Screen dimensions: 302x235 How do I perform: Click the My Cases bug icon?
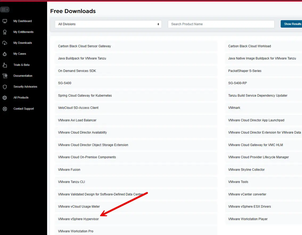pyautogui.click(x=5, y=54)
